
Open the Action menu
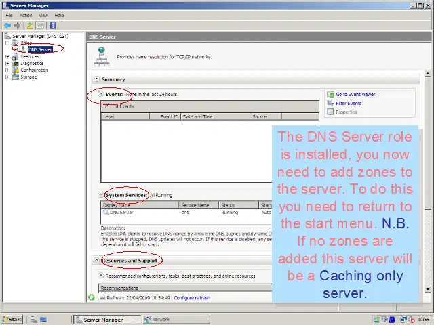point(26,15)
